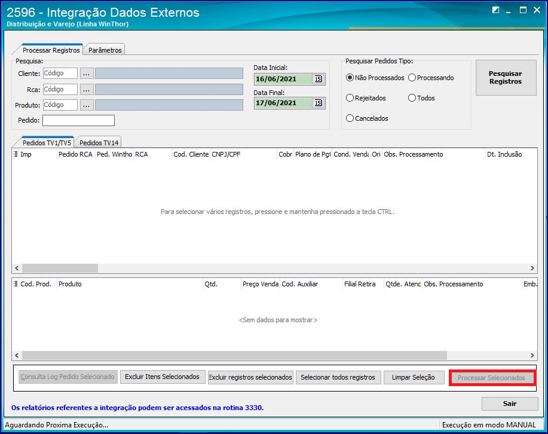Sort by the Pedido RCA column header

click(x=76, y=154)
